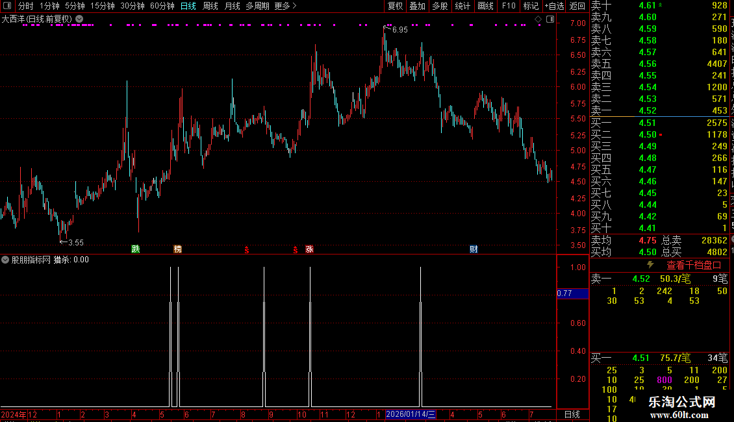Click the blue 财 financial marker icon
This screenshot has width=734, height=422.
coord(474,249)
